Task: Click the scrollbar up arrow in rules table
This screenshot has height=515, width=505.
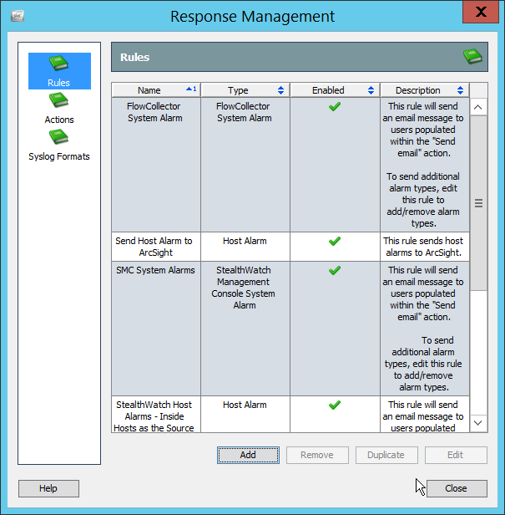Action: coord(478,107)
